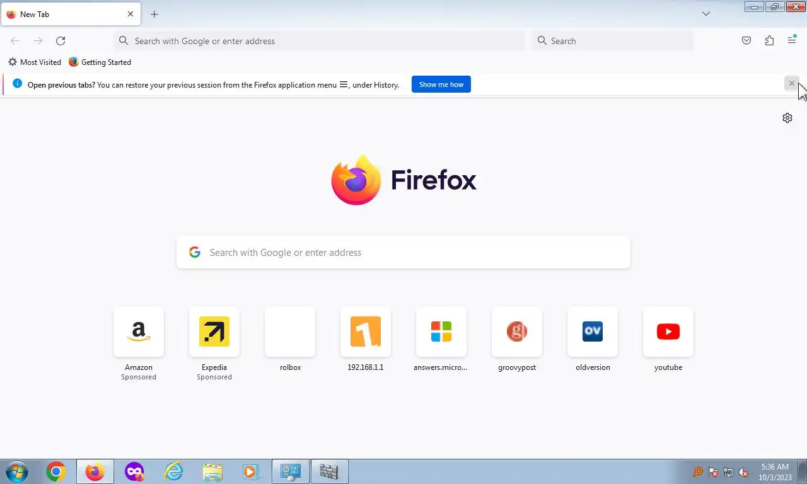
Task: Focus the address bar field
Action: [x=319, y=41]
